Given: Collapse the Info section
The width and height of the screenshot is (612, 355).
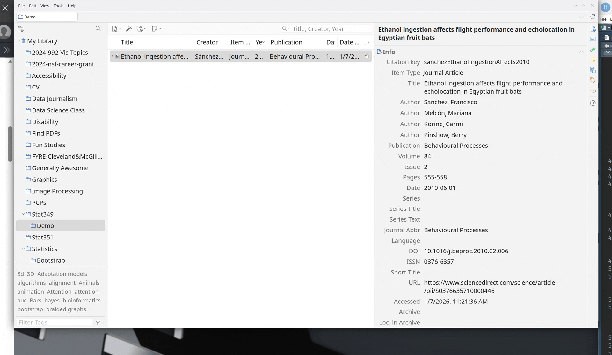Looking at the screenshot, I should [581, 52].
